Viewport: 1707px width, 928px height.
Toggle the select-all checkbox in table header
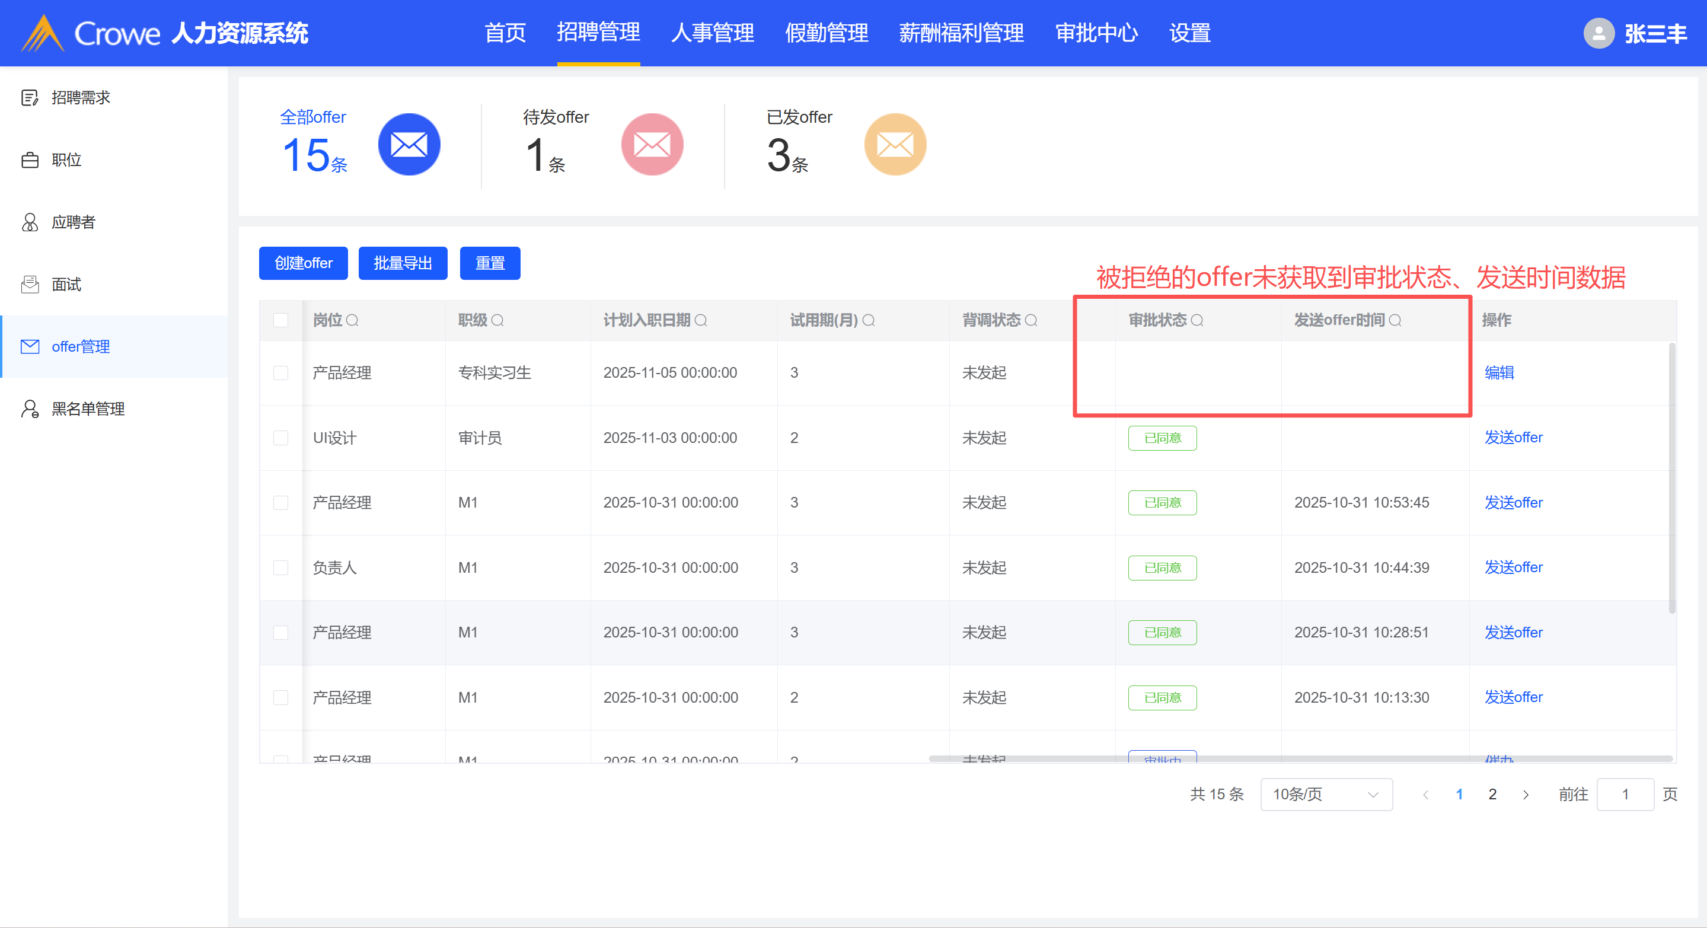pos(281,321)
